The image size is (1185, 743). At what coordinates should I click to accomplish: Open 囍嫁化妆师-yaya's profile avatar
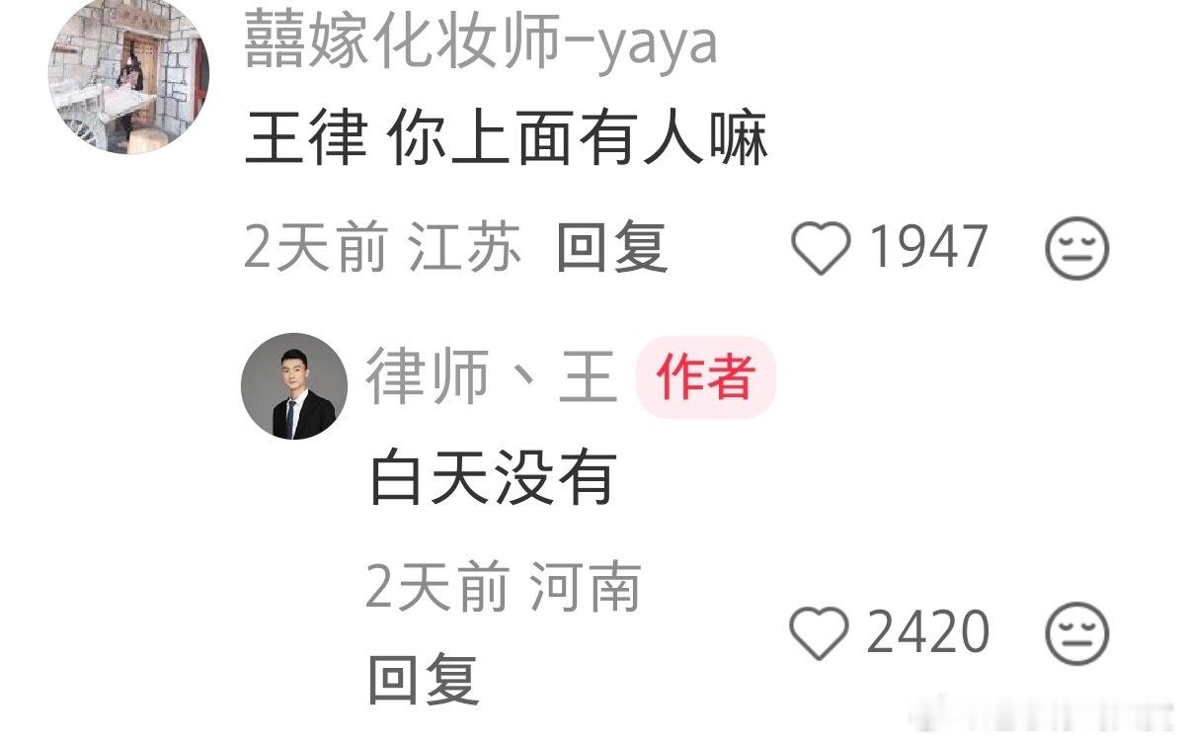coord(128,75)
